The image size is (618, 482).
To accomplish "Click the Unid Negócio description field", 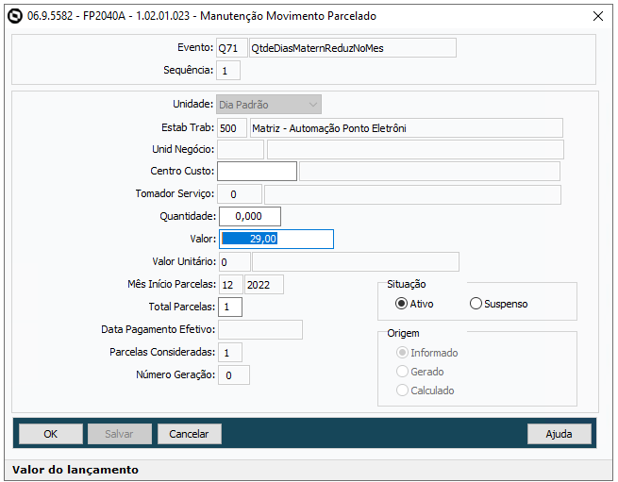I will [x=415, y=150].
